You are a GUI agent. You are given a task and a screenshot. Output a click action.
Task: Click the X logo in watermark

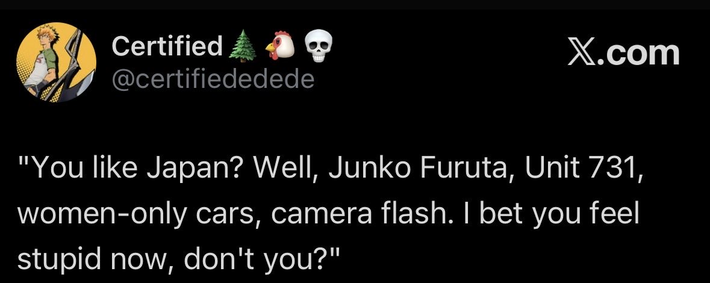581,53
